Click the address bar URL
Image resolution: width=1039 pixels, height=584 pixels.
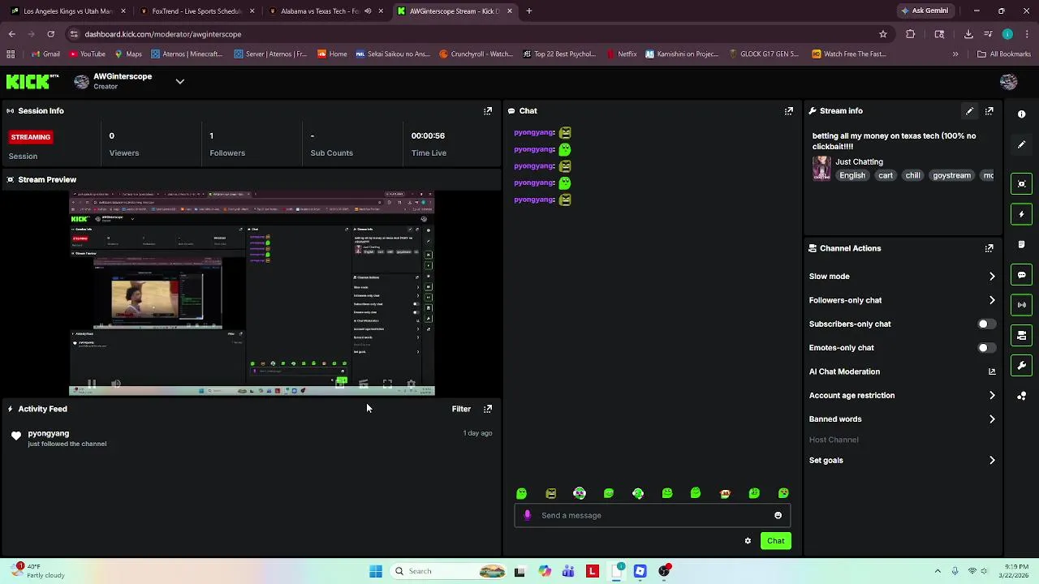[x=163, y=34]
